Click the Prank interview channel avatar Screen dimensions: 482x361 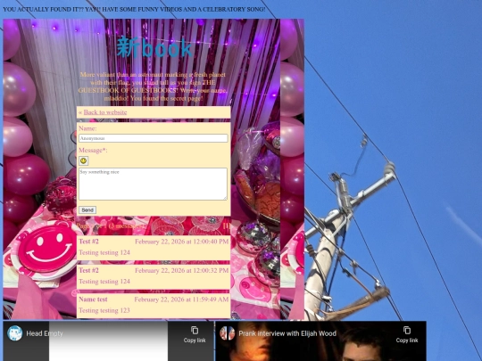coord(228,333)
